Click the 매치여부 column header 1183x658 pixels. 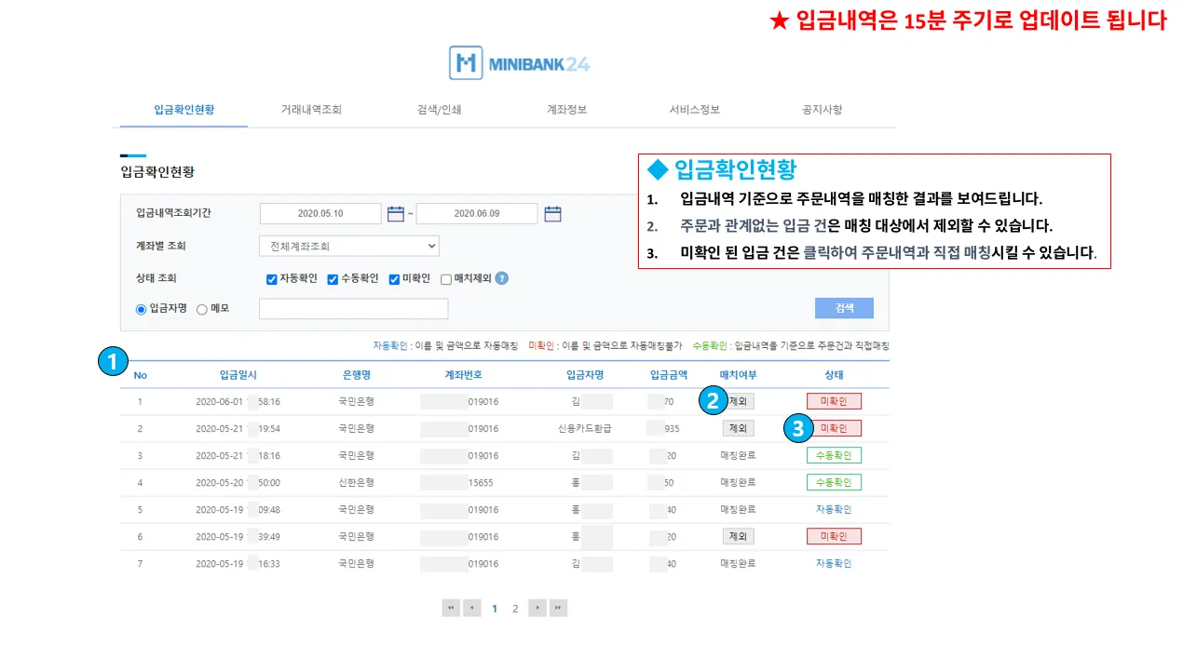(x=738, y=375)
